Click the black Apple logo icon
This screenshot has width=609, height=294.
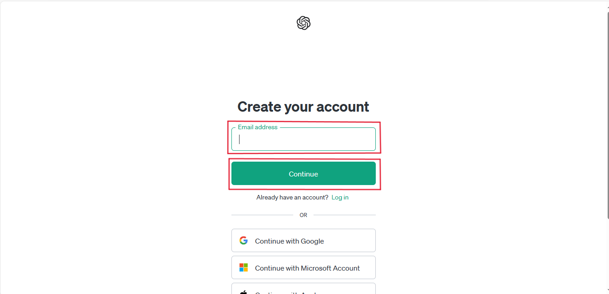(x=244, y=292)
